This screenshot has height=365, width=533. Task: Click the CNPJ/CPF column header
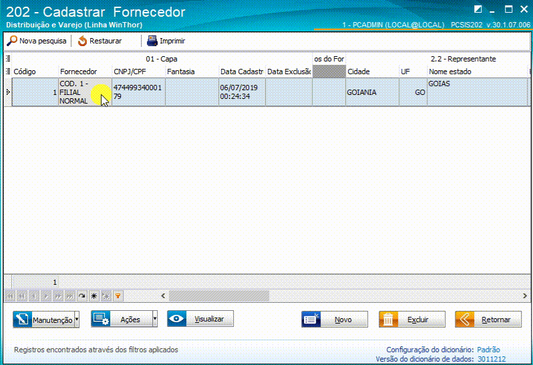[139, 72]
